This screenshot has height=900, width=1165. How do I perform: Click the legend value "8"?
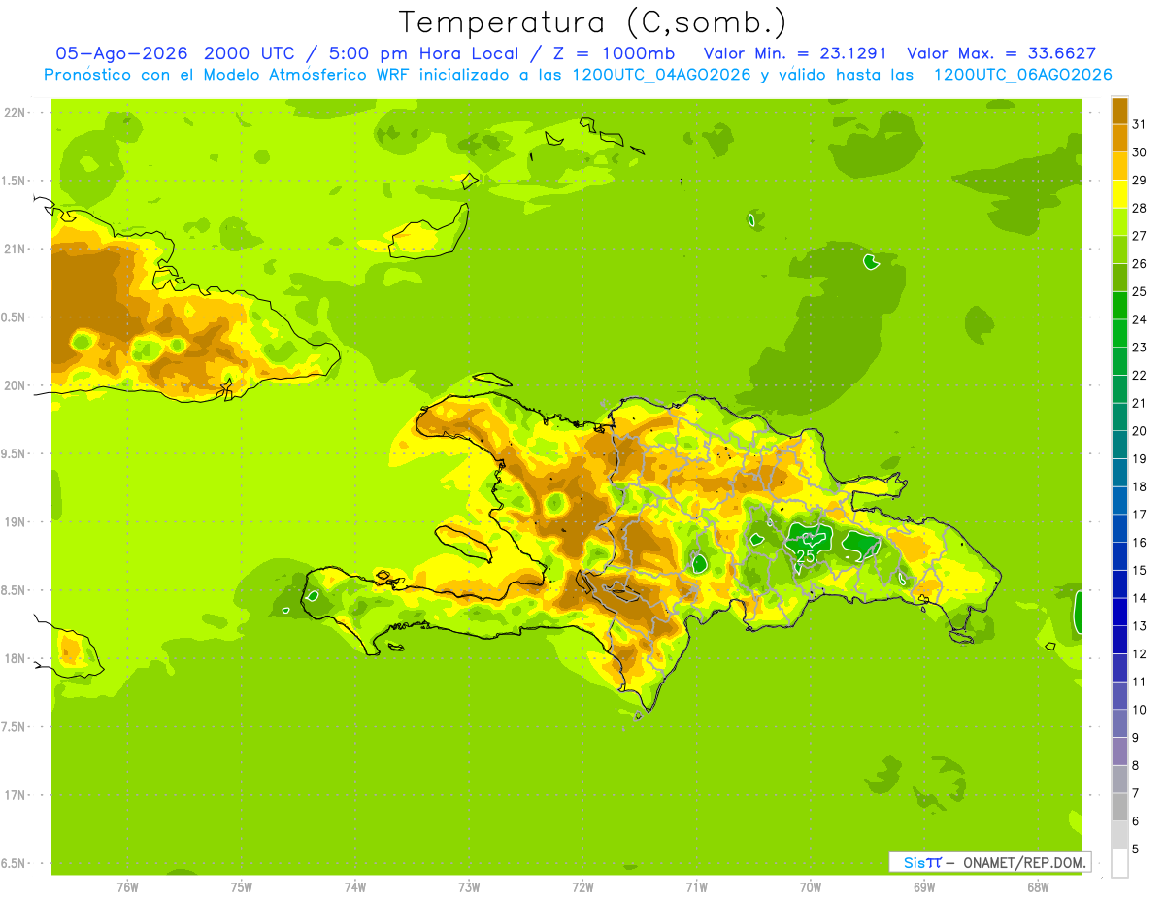[1136, 765]
